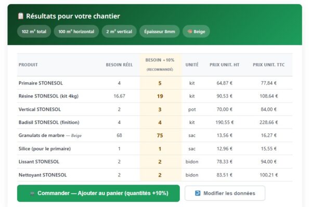
Task: Click the 15,55 € TTC price for Silice
Action: [269, 149]
